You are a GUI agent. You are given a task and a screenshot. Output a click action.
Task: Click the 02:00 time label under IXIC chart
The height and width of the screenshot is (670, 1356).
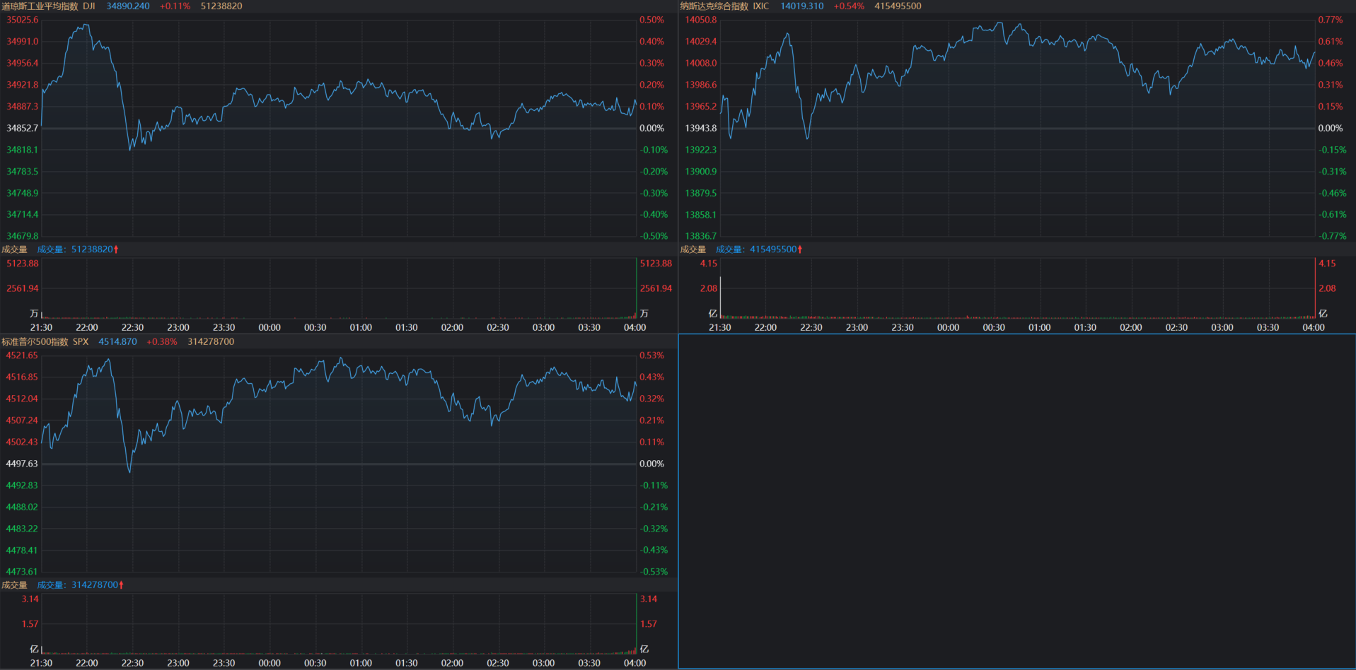(x=1130, y=327)
